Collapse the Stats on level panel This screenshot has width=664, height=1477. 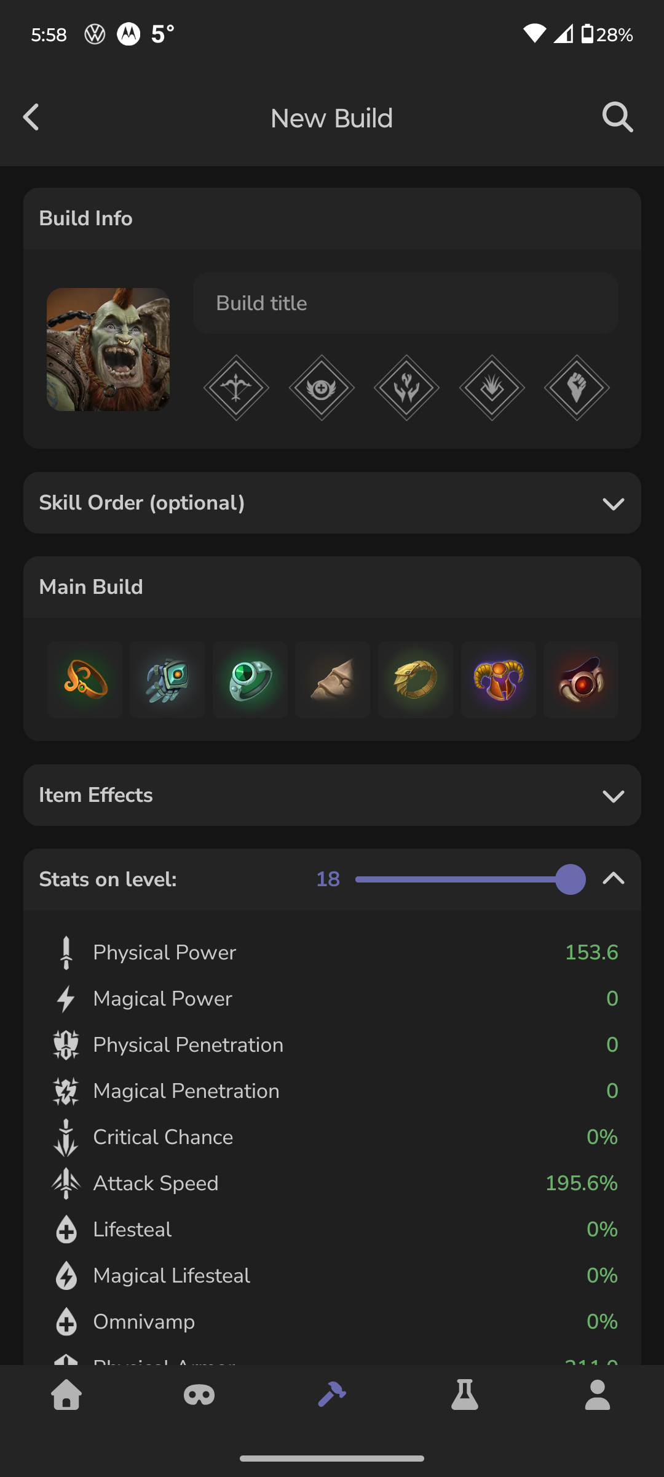[613, 879]
